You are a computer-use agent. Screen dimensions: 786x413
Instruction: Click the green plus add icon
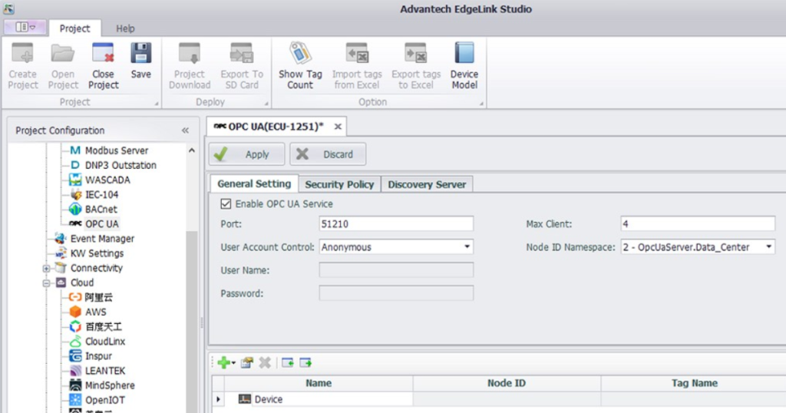coord(223,363)
